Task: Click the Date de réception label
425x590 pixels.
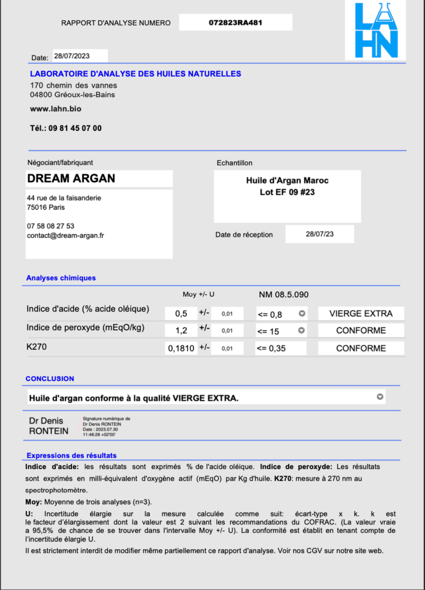Action: click(244, 235)
